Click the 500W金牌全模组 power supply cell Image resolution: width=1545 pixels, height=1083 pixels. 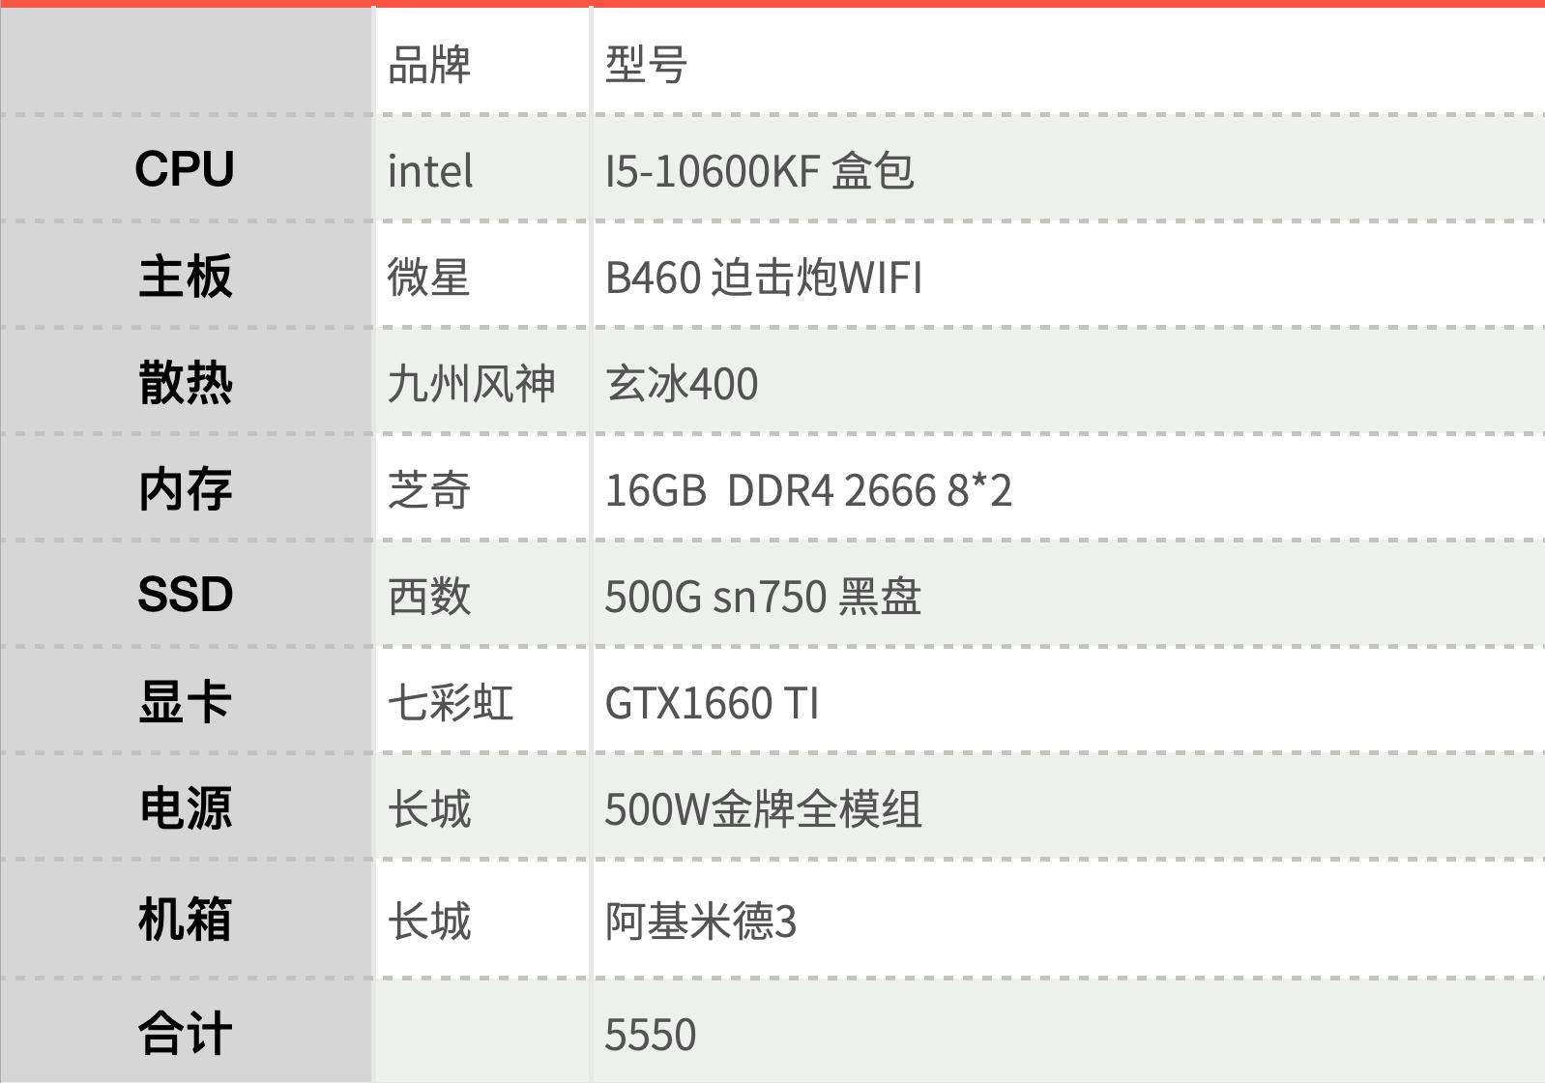(x=763, y=809)
